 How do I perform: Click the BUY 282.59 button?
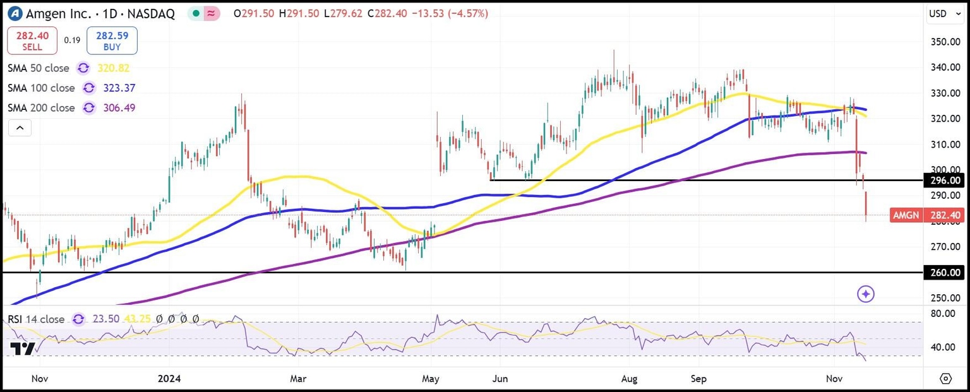pos(112,40)
